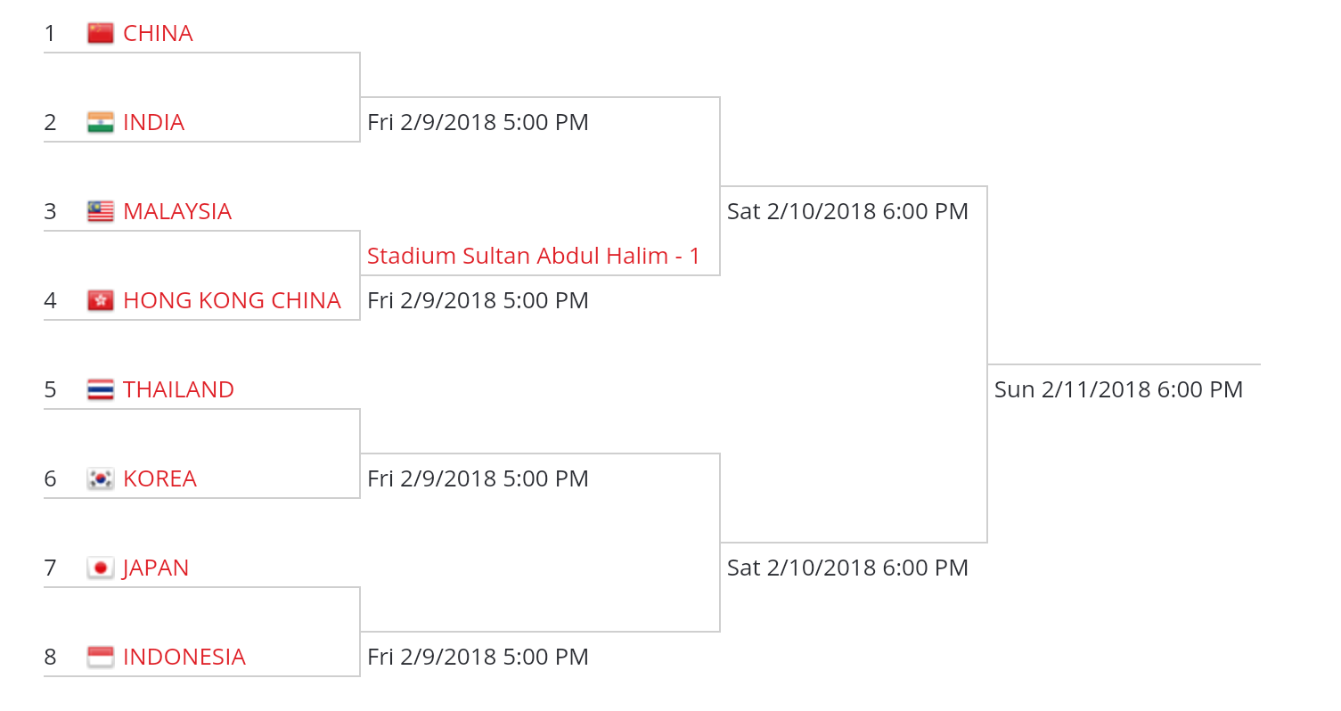Click the Indonesia flag icon
This screenshot has width=1341, height=711.
(101, 658)
